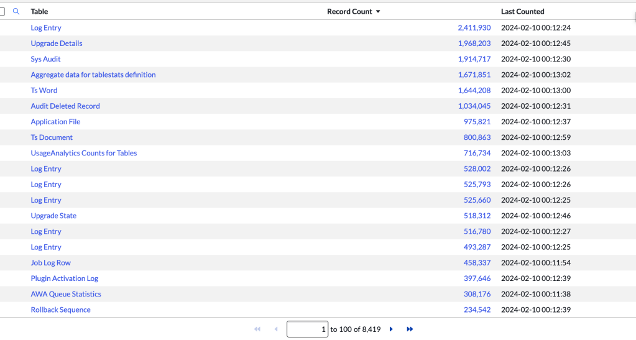Toggle the select-all checkbox in header

(x=2, y=11)
